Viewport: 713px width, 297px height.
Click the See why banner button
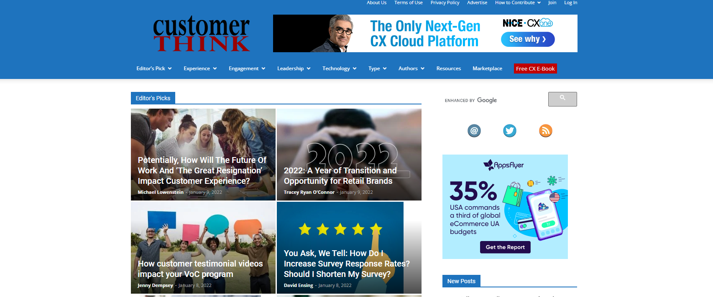pos(528,39)
